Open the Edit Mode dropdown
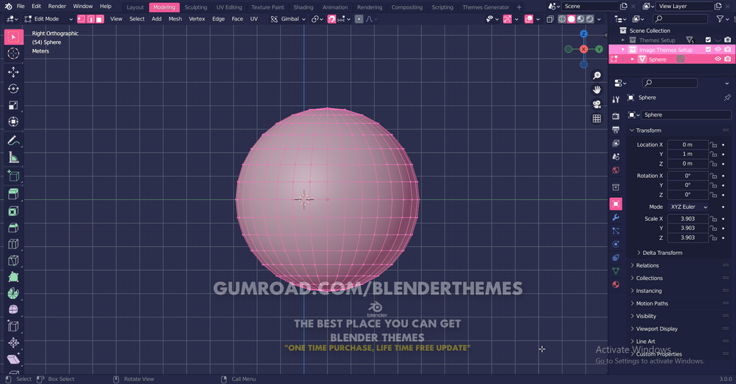Viewport: 736px width, 384px height. pyautogui.click(x=49, y=19)
